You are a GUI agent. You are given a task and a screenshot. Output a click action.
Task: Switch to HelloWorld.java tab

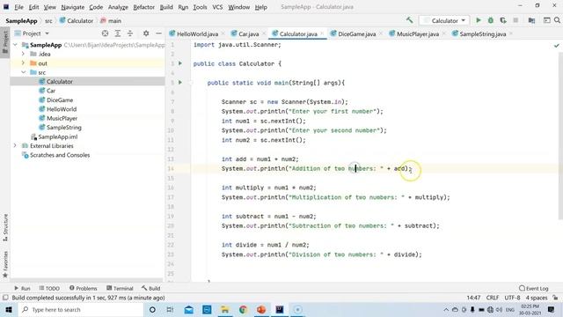tap(197, 33)
